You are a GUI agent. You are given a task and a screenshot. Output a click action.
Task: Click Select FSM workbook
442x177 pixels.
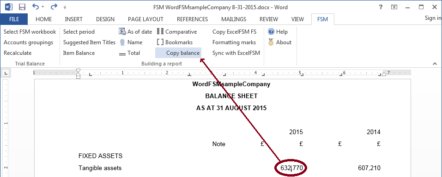(30, 32)
